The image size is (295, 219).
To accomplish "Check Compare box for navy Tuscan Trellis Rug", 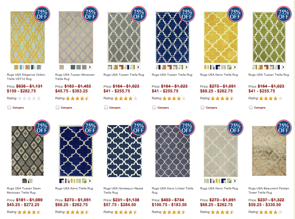I will pos(154,107).
